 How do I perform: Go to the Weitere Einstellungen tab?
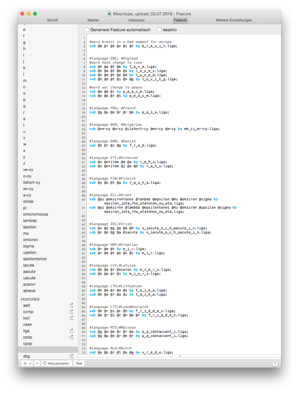pyautogui.click(x=234, y=20)
